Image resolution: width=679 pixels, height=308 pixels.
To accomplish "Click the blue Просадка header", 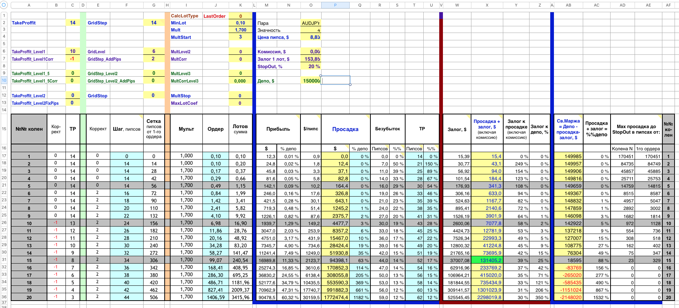I will tap(345, 129).
